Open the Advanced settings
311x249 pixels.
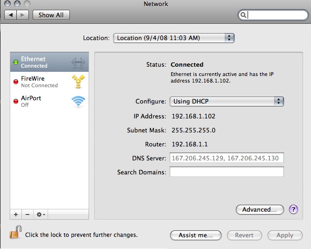[x=260, y=209]
